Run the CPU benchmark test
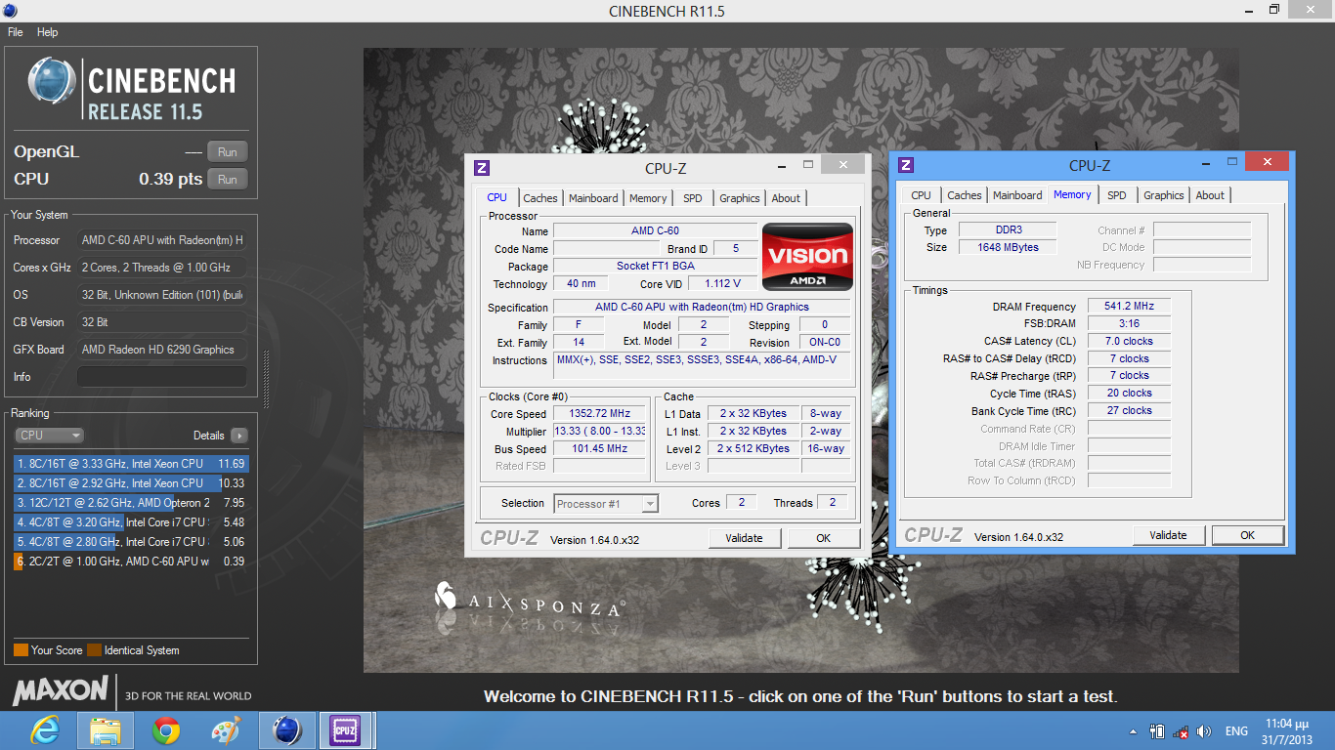 pos(228,179)
